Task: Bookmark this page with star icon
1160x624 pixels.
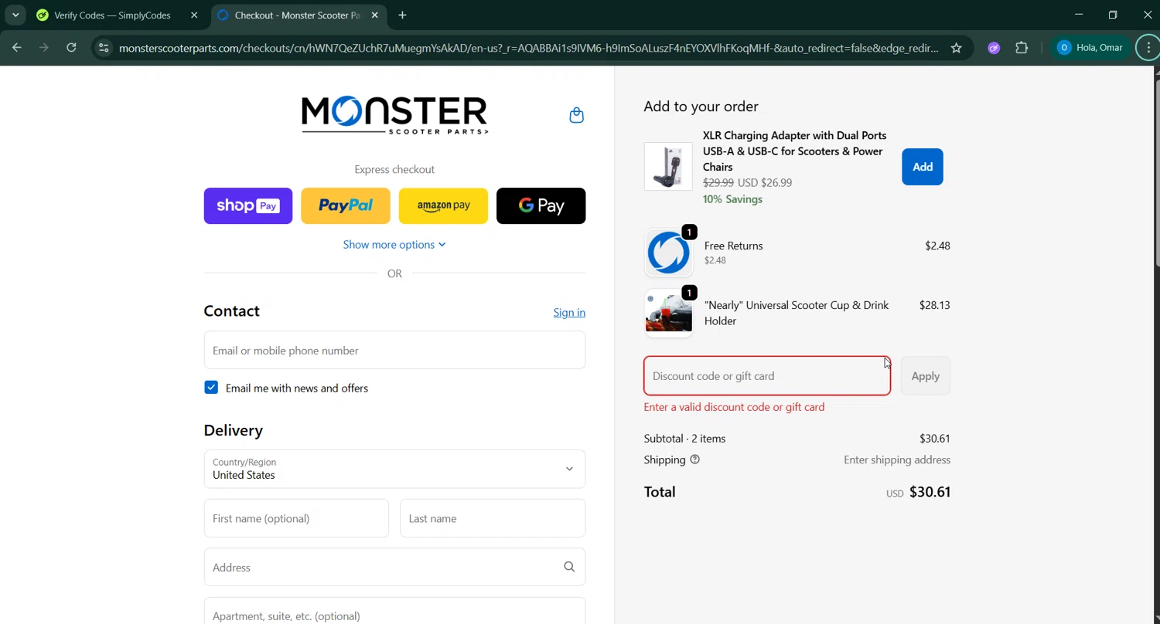Action: [x=957, y=48]
